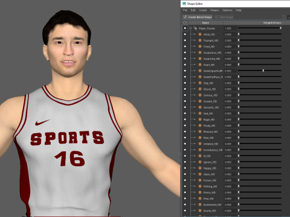Toggle visibility dot for Flirting_HD
The height and width of the screenshot is (217, 290).
point(185,186)
